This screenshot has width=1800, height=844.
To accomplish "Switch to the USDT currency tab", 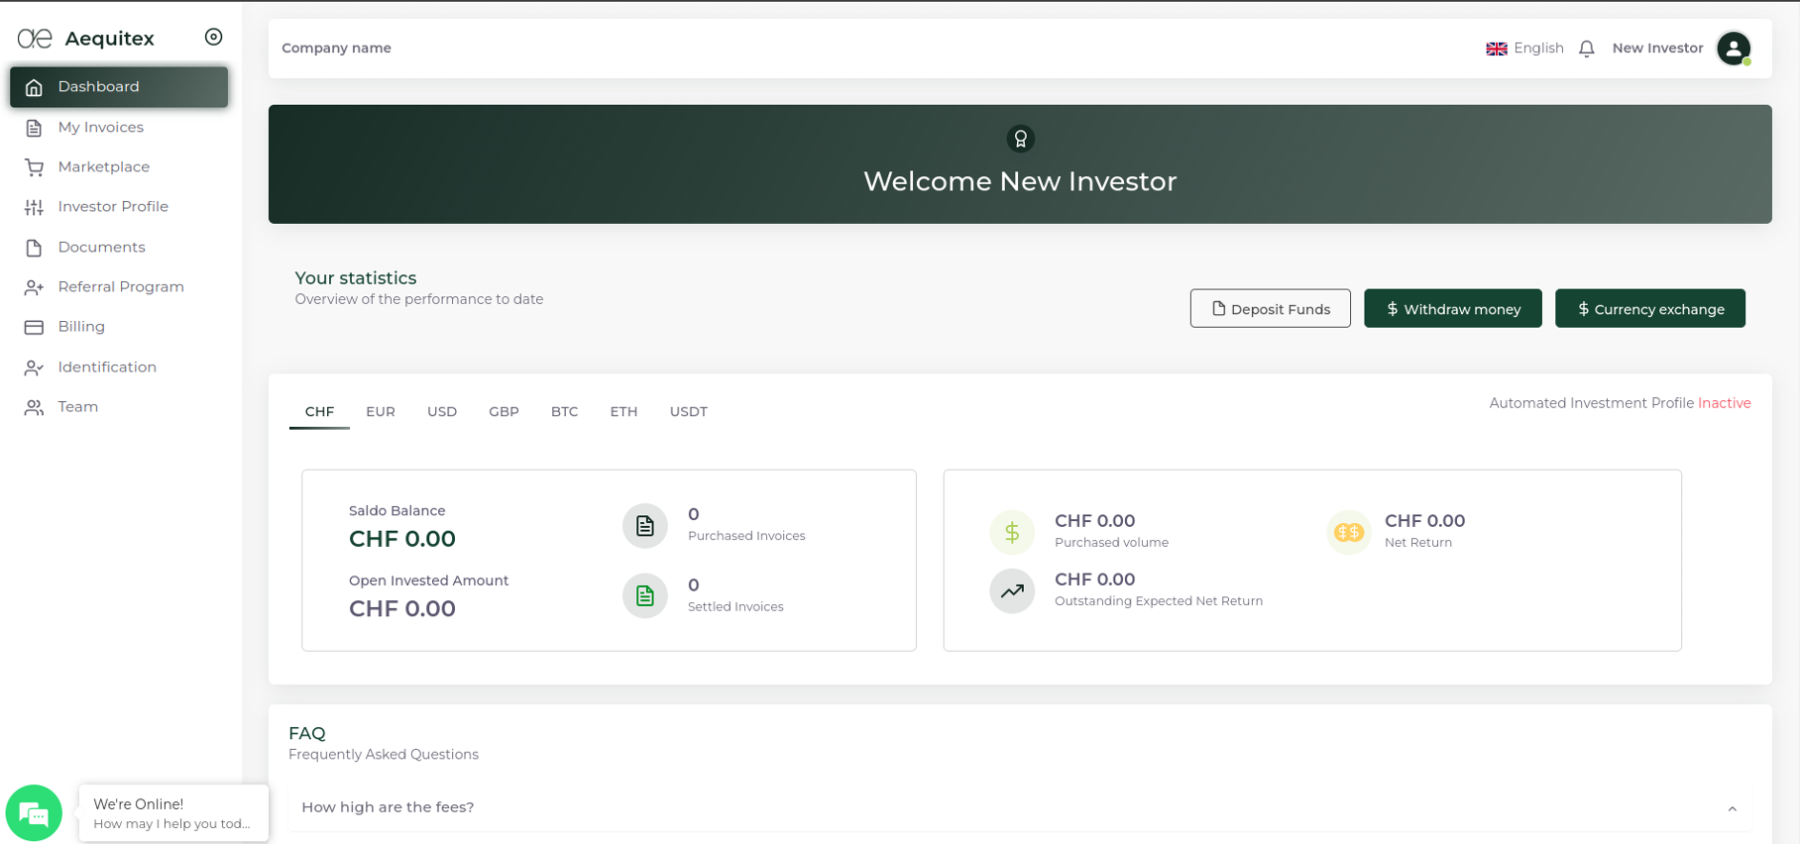I will [688, 412].
